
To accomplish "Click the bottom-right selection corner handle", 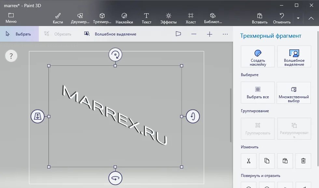I will click(182, 167).
